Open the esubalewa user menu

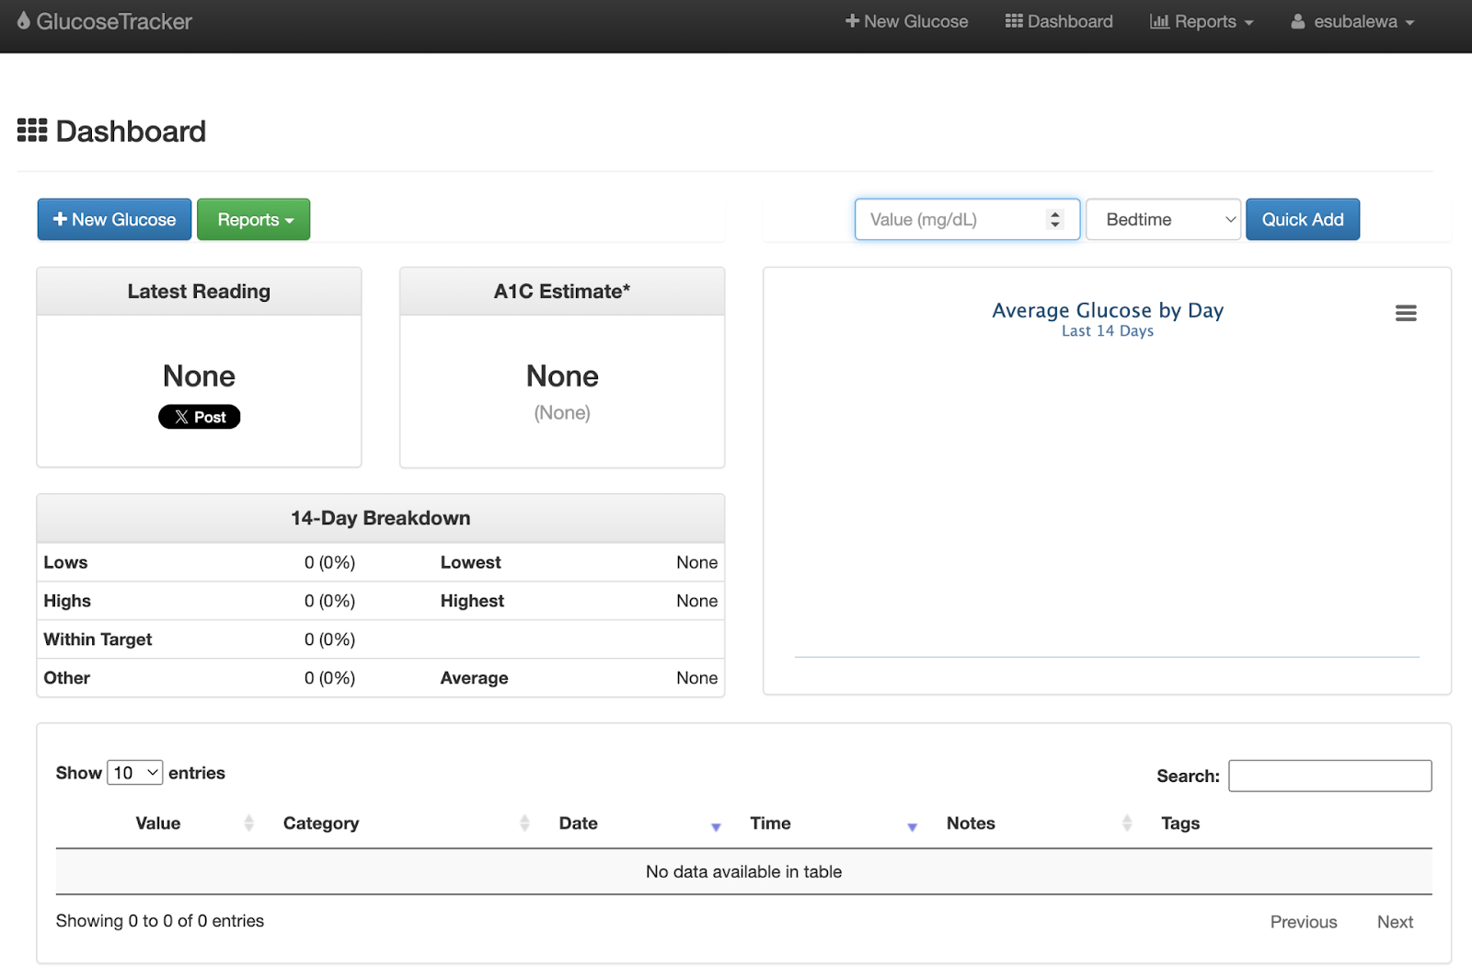(1352, 21)
